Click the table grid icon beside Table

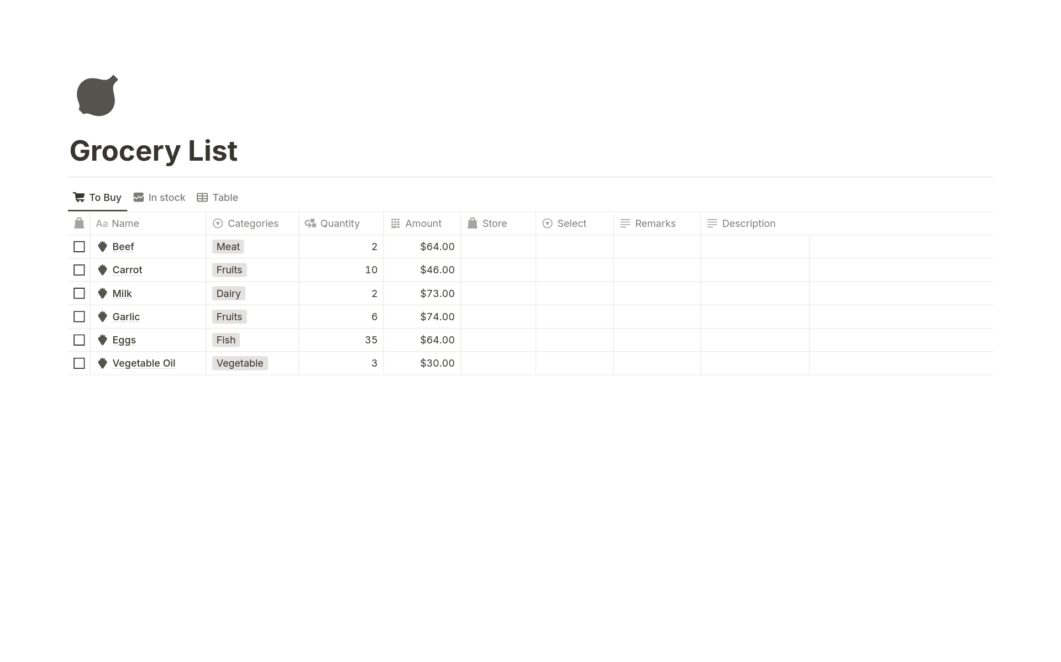(x=202, y=197)
